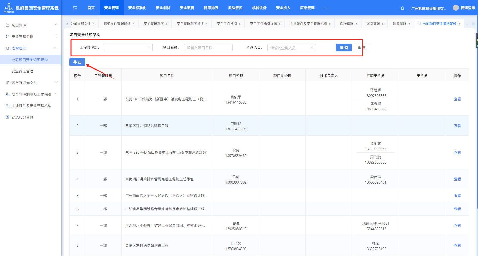
Task: Close the 课程管理 tab
Action: tap(356, 24)
